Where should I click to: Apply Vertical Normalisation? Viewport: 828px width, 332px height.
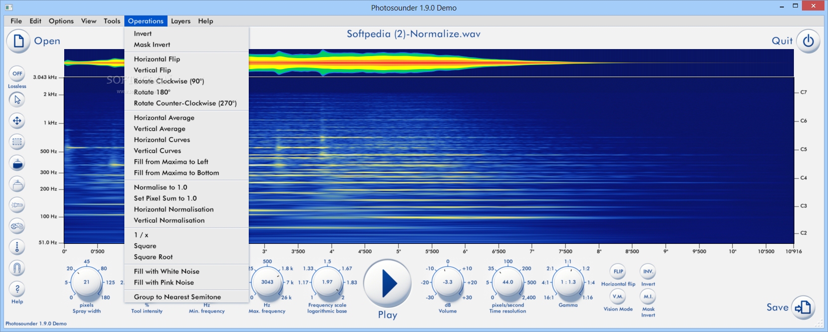point(187,220)
